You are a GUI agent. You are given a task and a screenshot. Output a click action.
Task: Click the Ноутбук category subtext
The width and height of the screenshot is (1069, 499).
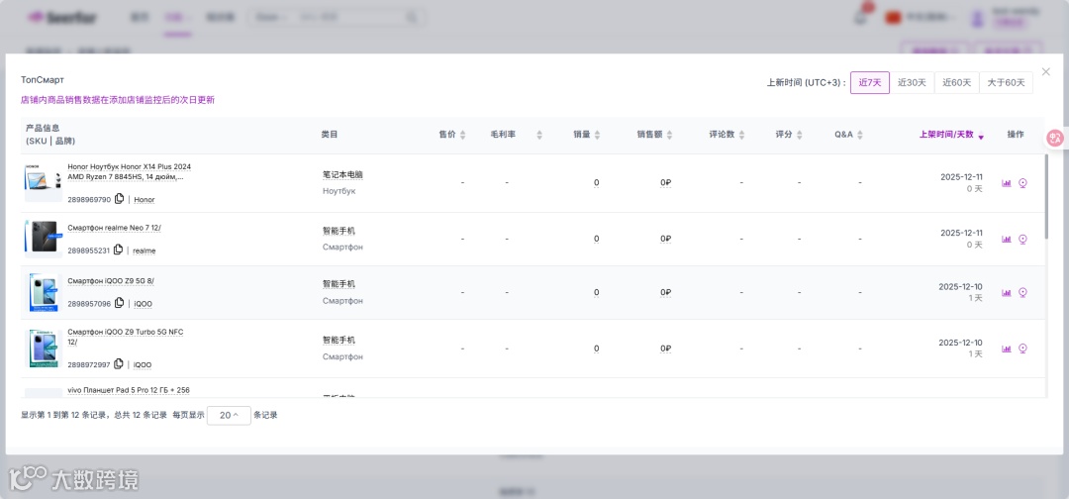pos(339,191)
